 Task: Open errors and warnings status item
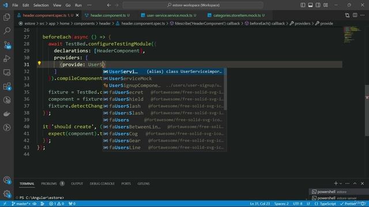(57, 204)
